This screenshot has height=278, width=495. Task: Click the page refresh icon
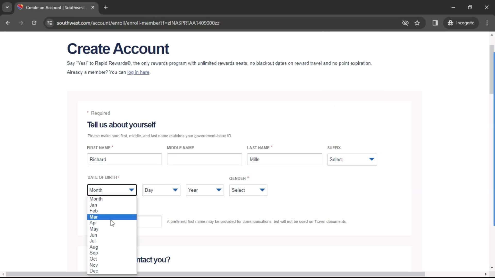click(34, 23)
